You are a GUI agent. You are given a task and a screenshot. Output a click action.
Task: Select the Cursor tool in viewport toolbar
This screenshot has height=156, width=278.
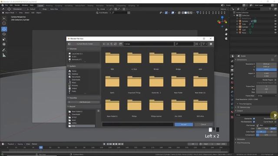(x=4, y=23)
